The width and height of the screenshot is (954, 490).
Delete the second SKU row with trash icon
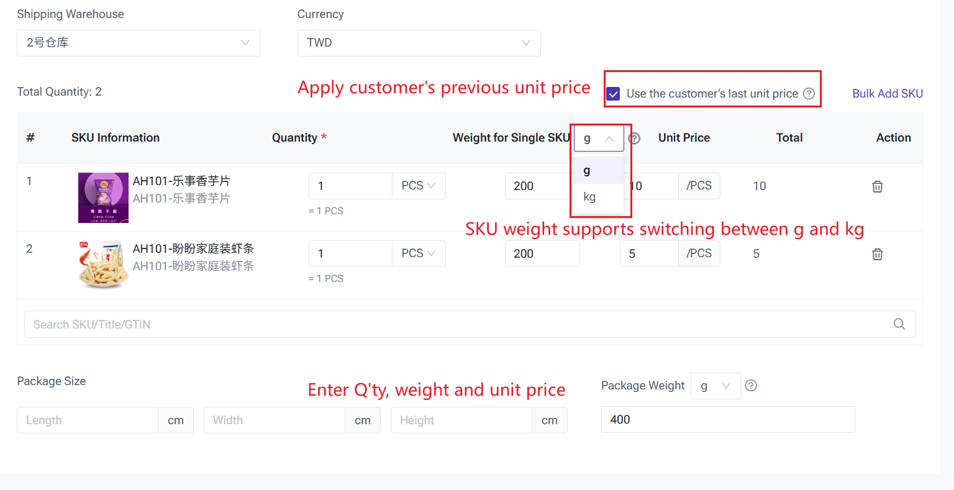click(877, 254)
